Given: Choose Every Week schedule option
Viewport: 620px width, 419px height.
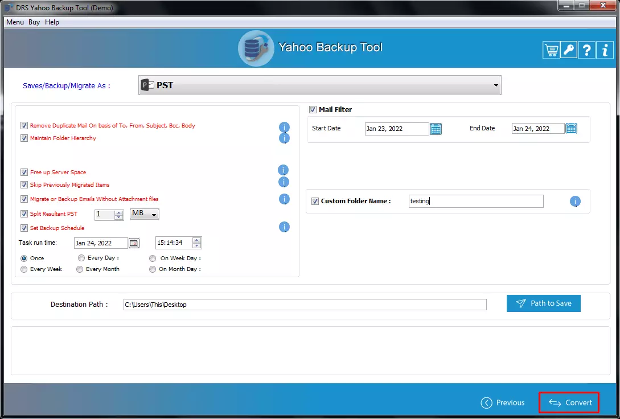Looking at the screenshot, I should tap(24, 269).
